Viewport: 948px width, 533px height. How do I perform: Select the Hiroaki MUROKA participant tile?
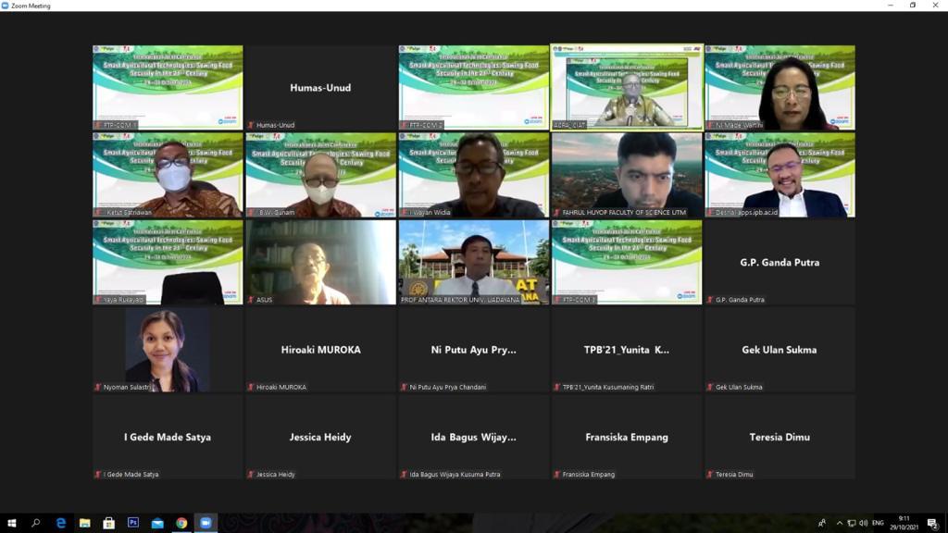pos(320,350)
